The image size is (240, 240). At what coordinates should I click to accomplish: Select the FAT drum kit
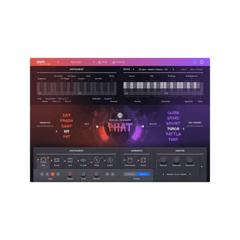coord(66,137)
